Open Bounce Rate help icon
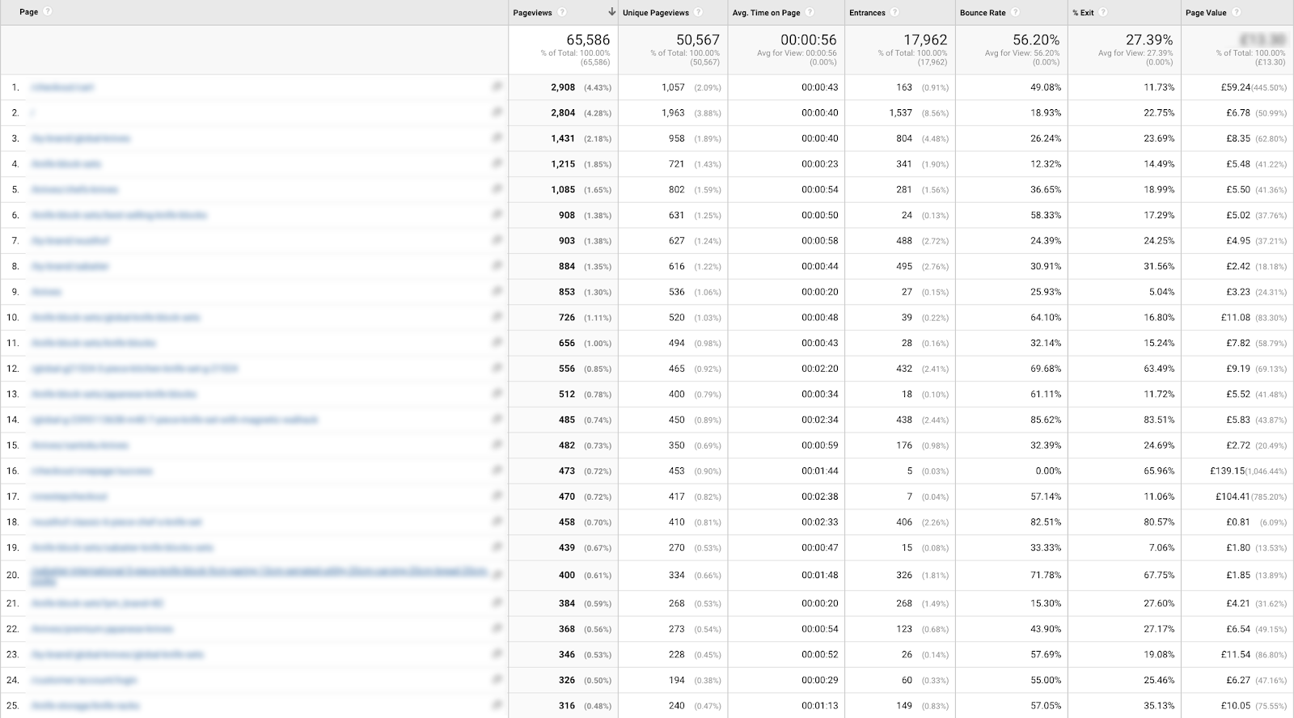The width and height of the screenshot is (1294, 718). (1015, 12)
